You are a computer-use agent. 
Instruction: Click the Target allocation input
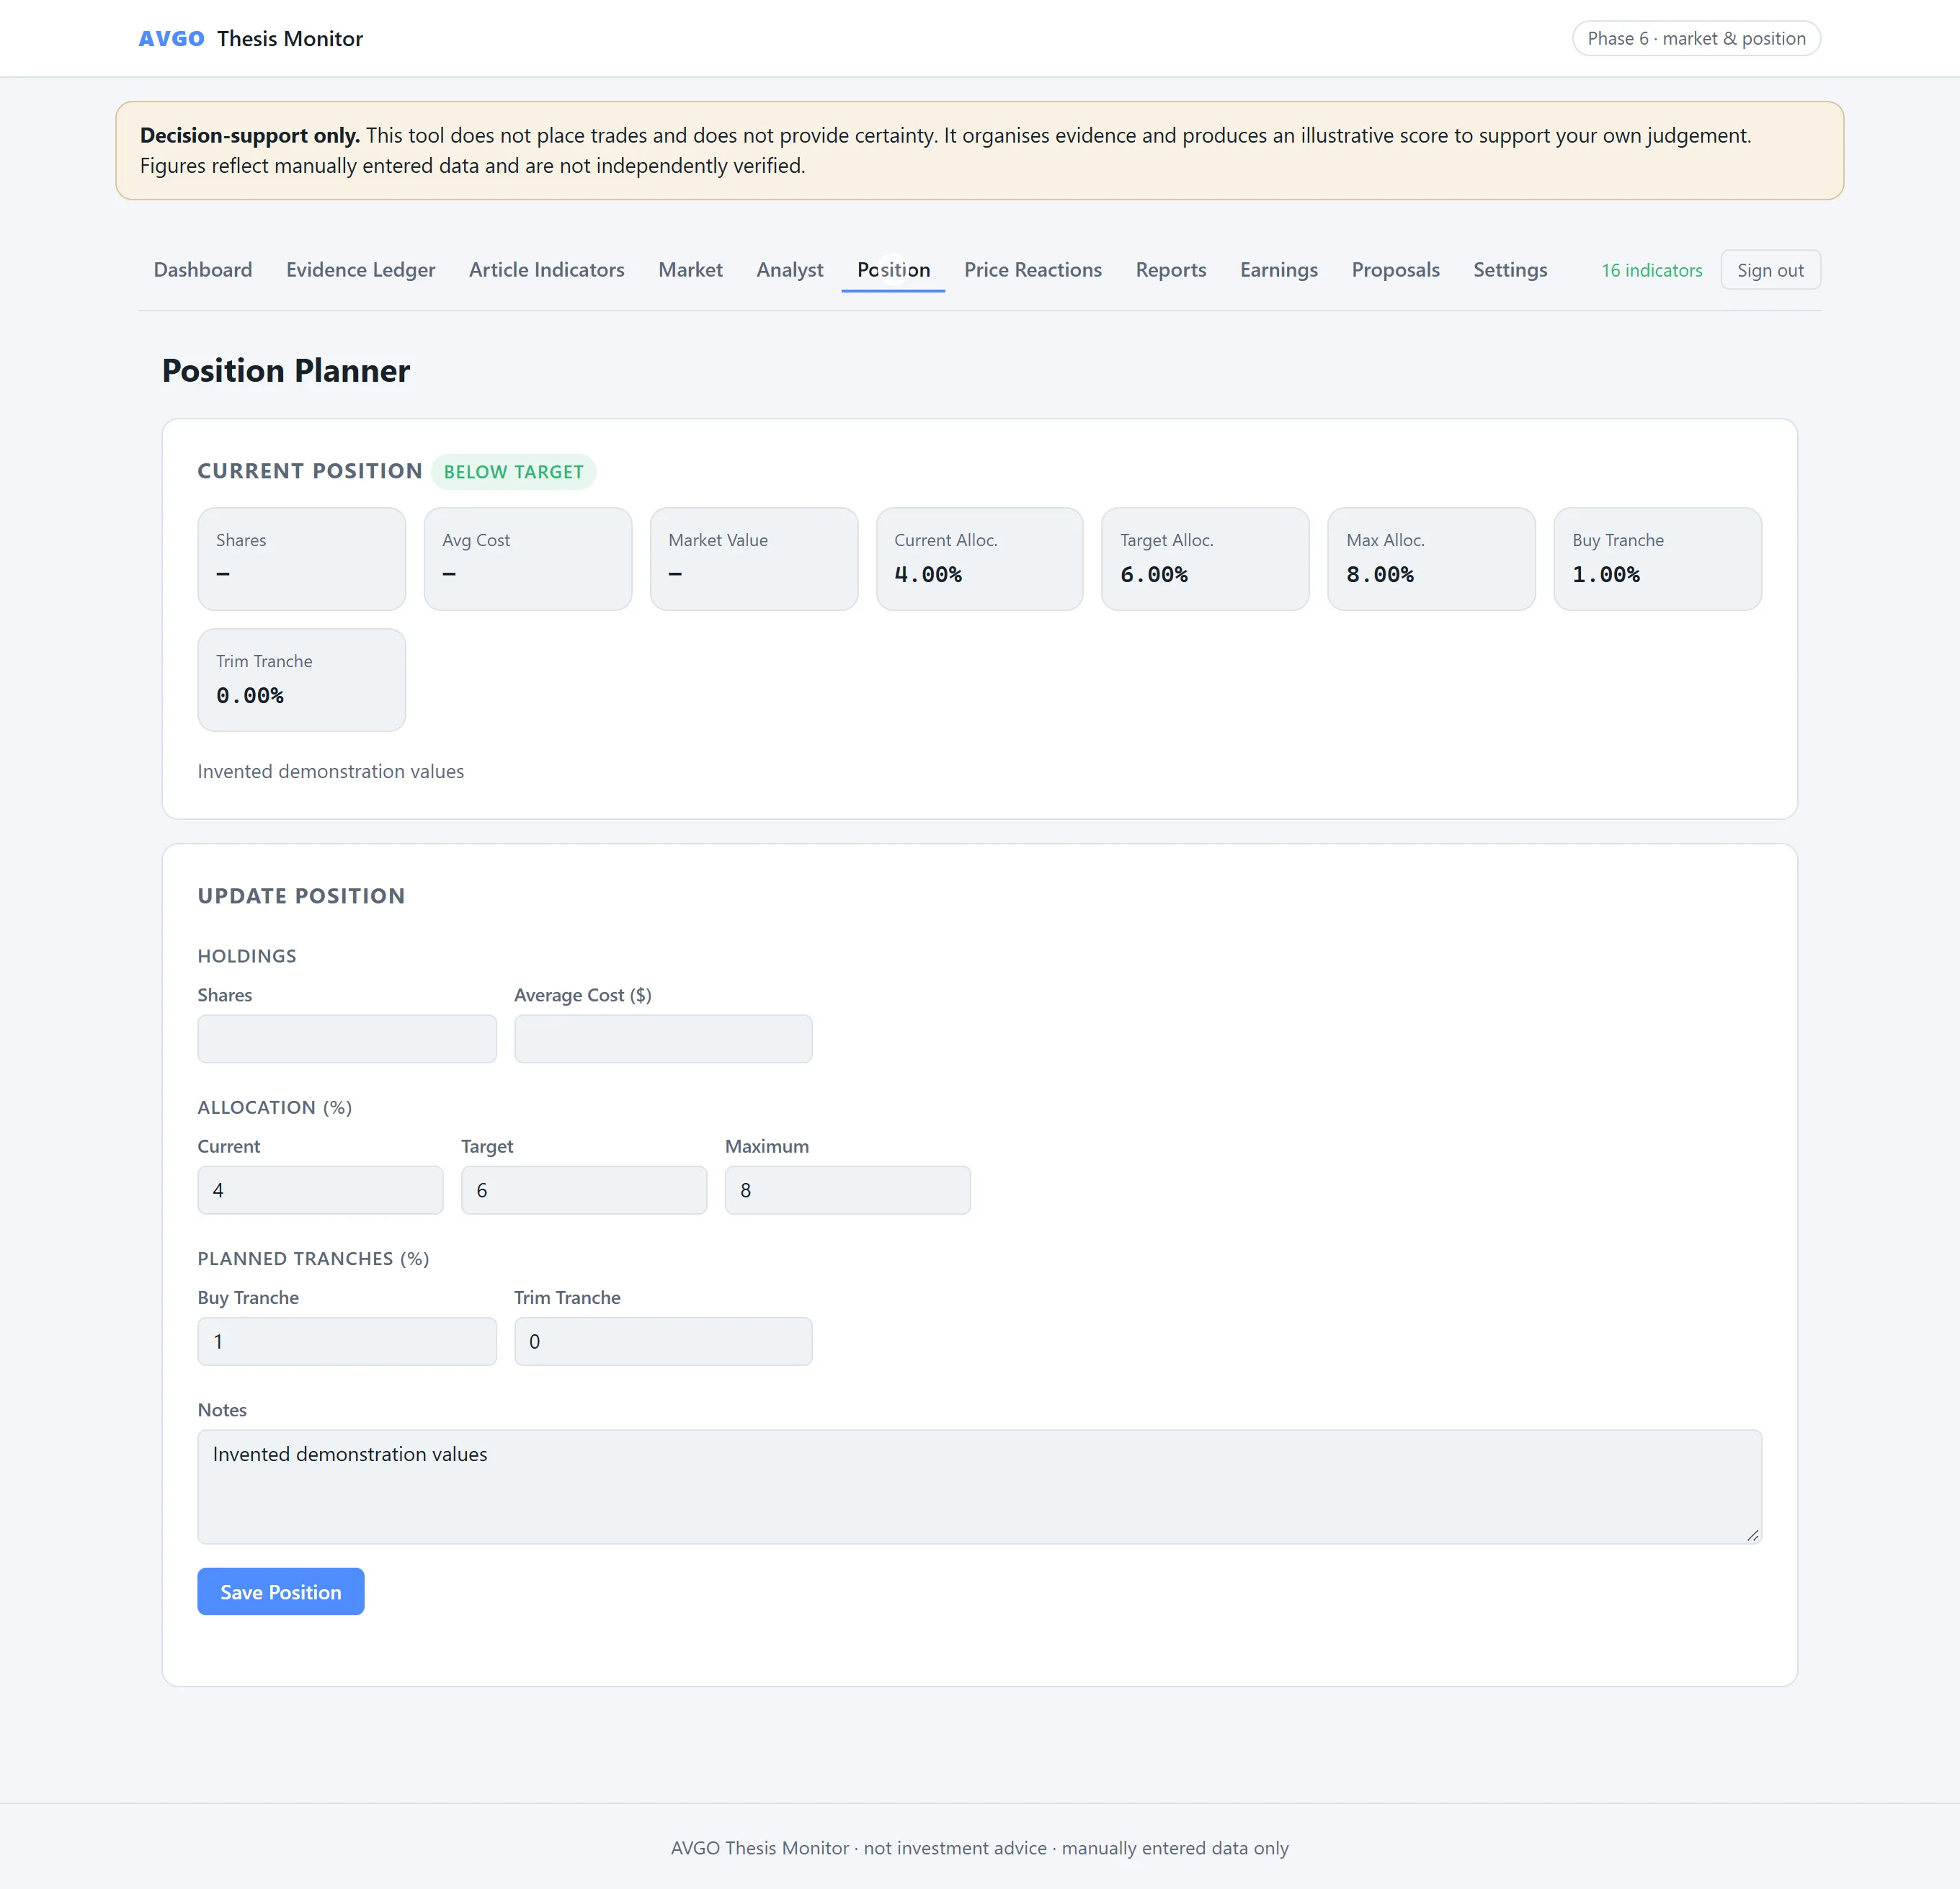(x=584, y=1190)
